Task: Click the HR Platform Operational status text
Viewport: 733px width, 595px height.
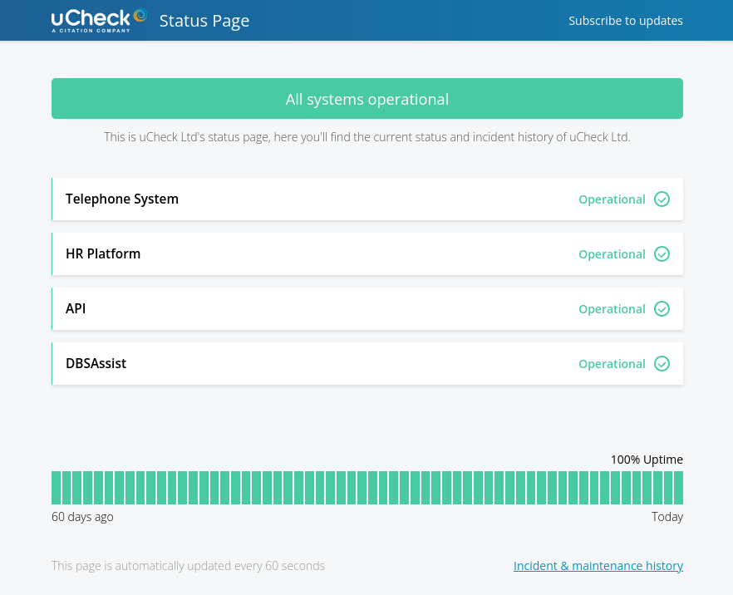Action: click(612, 254)
